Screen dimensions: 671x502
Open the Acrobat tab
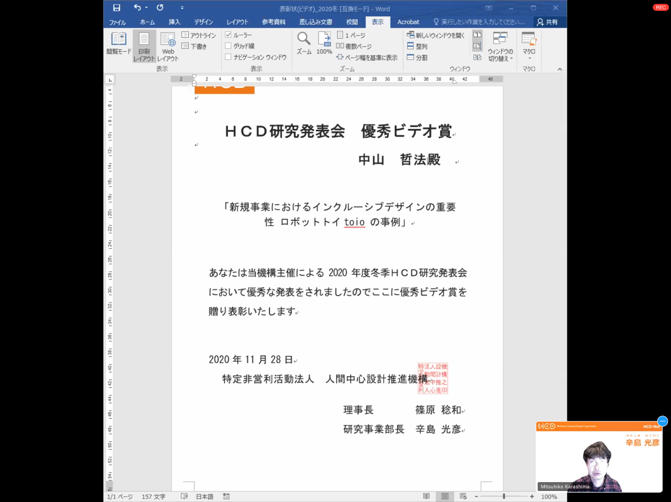click(408, 22)
